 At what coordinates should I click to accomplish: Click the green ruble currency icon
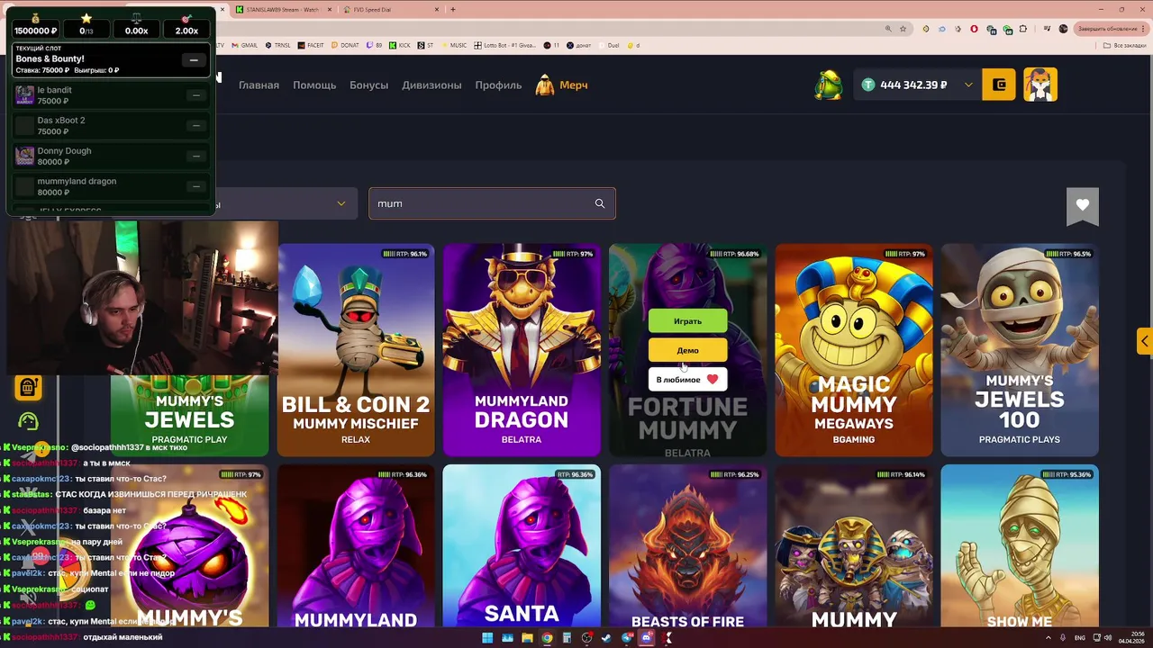[868, 85]
